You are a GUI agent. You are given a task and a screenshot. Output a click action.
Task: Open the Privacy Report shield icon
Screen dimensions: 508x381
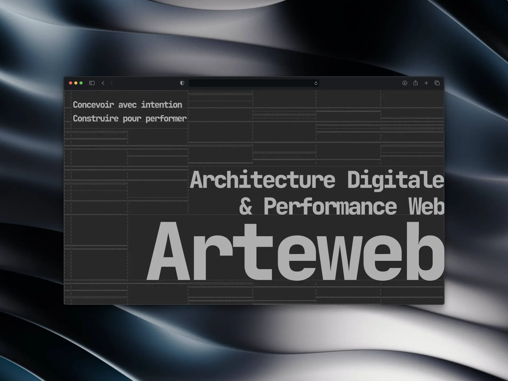(x=182, y=83)
